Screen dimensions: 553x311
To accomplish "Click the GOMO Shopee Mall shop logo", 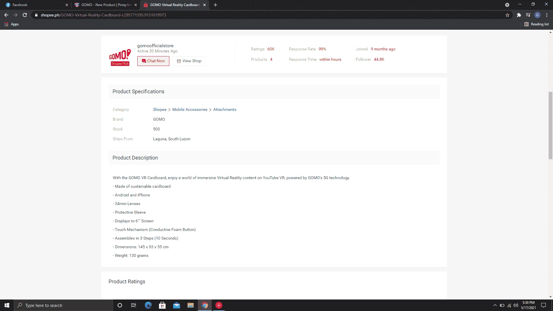I will [x=120, y=57].
